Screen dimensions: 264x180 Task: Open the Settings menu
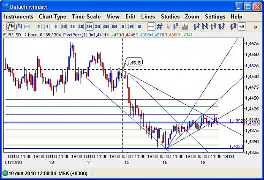pos(215,16)
